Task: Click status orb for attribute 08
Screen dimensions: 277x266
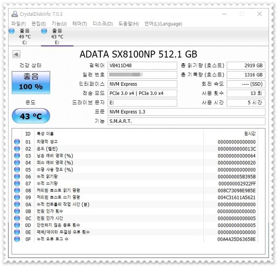Action: 17,191
